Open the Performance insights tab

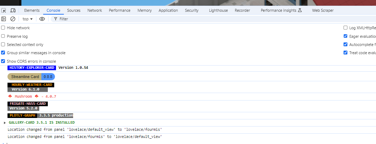pyautogui.click(x=281, y=11)
